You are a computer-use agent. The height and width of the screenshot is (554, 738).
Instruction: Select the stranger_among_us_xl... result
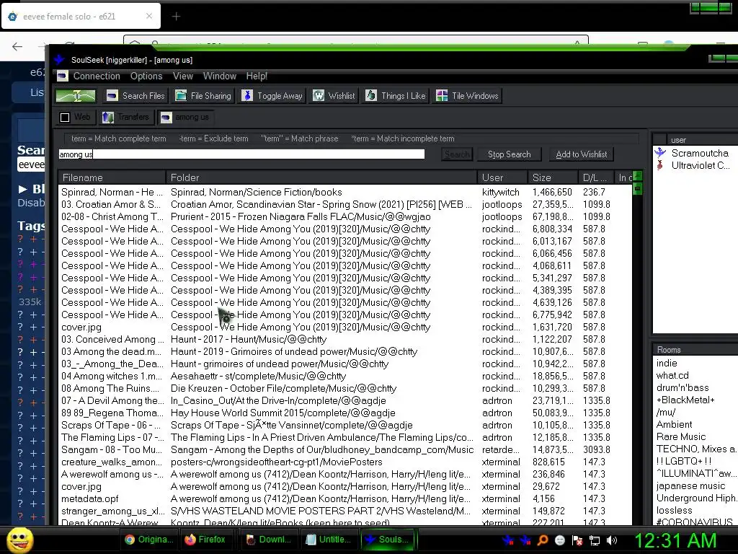click(344, 511)
